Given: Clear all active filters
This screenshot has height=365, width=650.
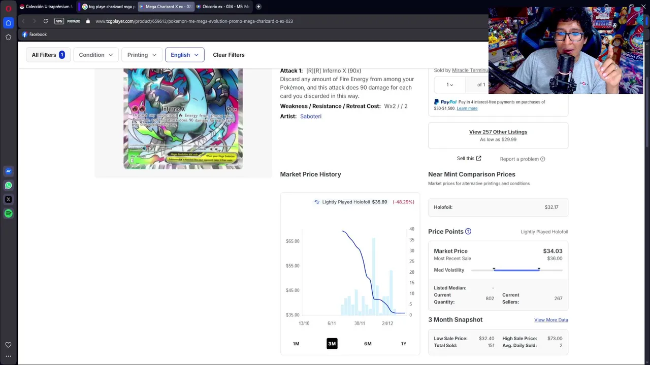Looking at the screenshot, I should pyautogui.click(x=229, y=55).
